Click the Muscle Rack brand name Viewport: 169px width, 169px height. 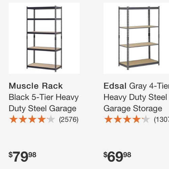[x=36, y=86]
